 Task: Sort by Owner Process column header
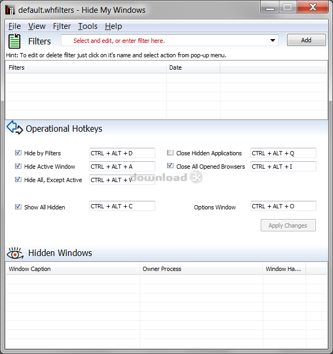(201, 269)
